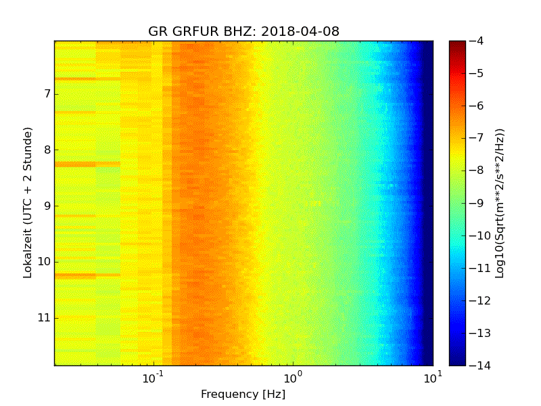Click x-axis tick label 10^1
Viewport: 541px width, 406px height.
pyautogui.click(x=433, y=378)
